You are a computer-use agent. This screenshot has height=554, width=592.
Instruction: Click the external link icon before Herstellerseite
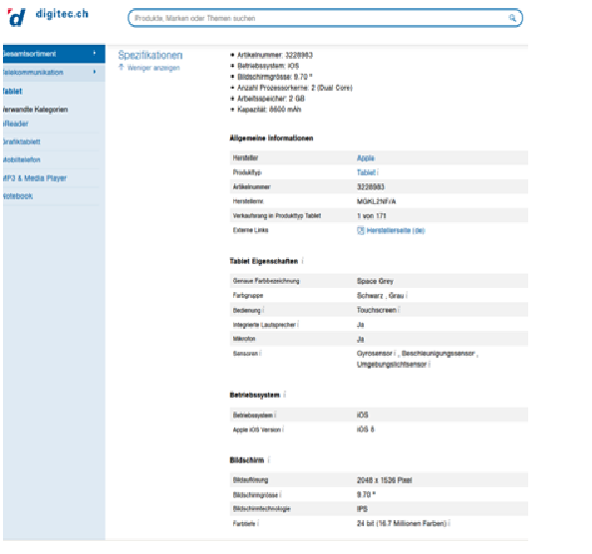click(x=361, y=230)
